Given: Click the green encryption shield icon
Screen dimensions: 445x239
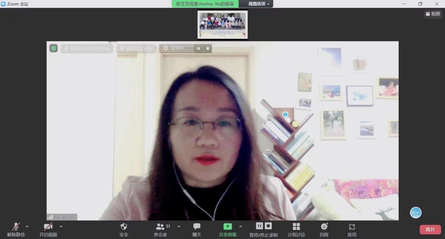Looking at the screenshot, I should click(53, 48).
